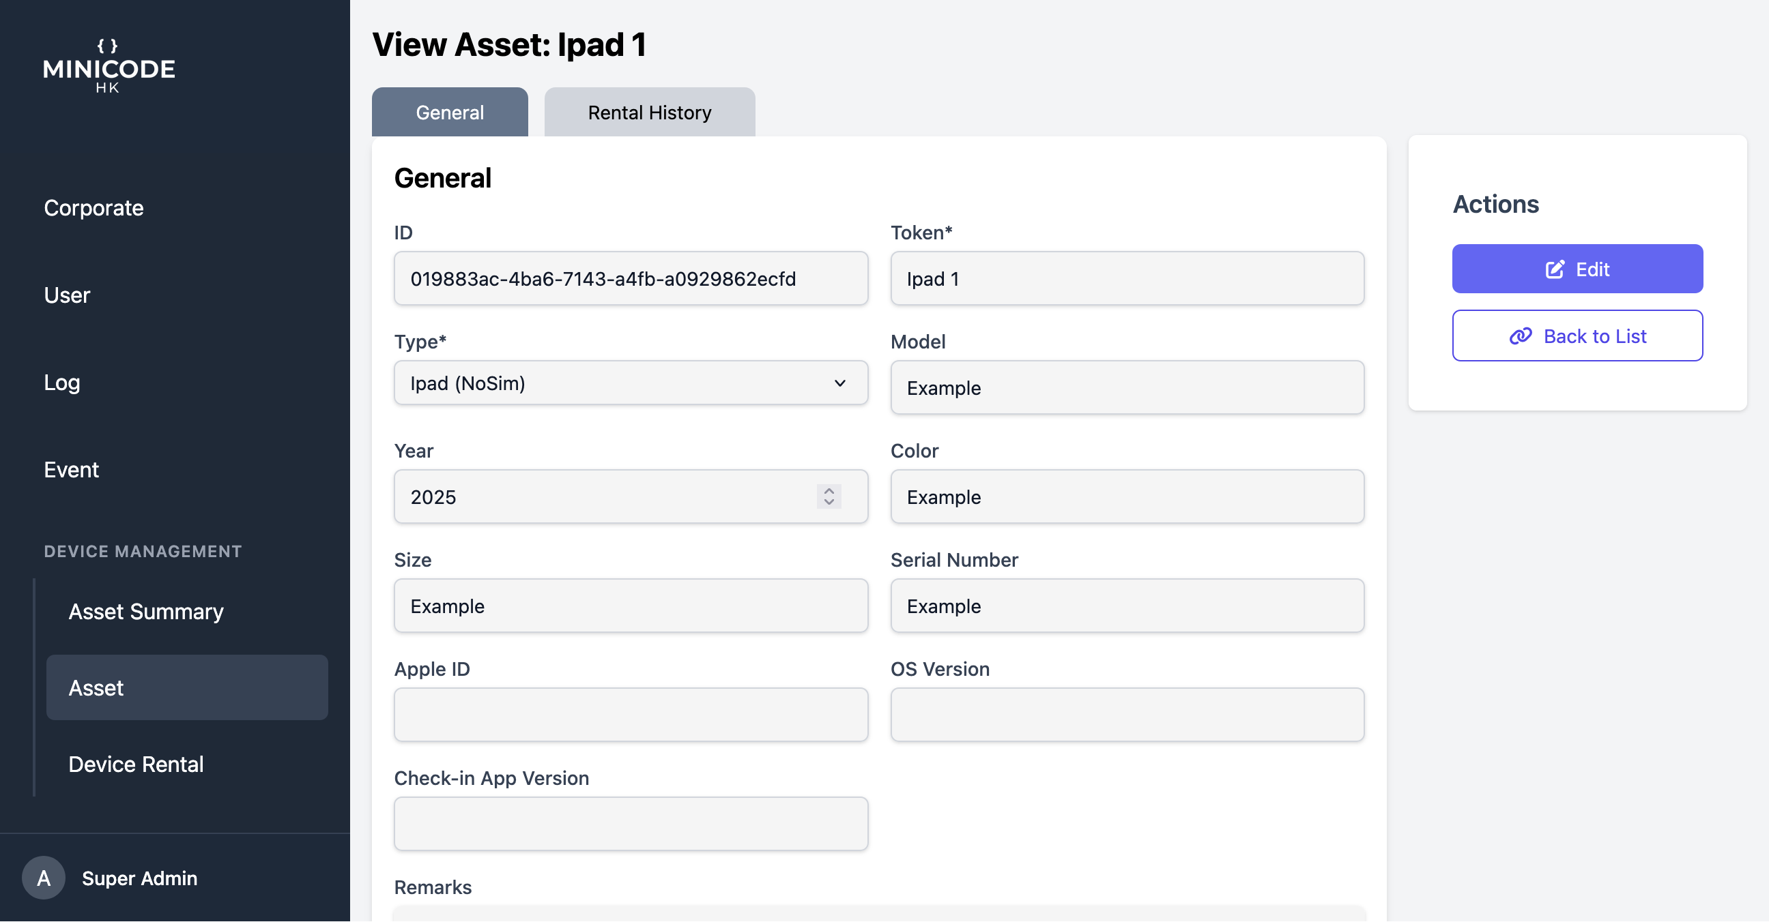Click inside the Apple ID field
This screenshot has height=922, width=1769.
click(x=631, y=715)
